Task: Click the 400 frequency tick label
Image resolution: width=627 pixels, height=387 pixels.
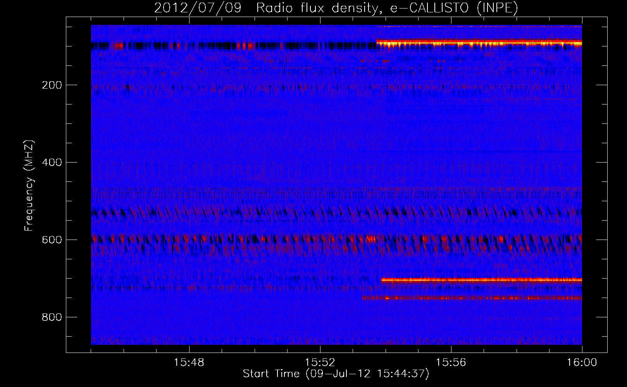Action: click(x=52, y=163)
